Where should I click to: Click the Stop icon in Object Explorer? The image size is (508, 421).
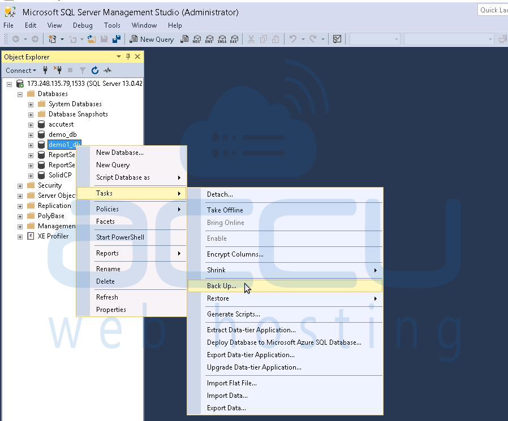click(x=70, y=70)
